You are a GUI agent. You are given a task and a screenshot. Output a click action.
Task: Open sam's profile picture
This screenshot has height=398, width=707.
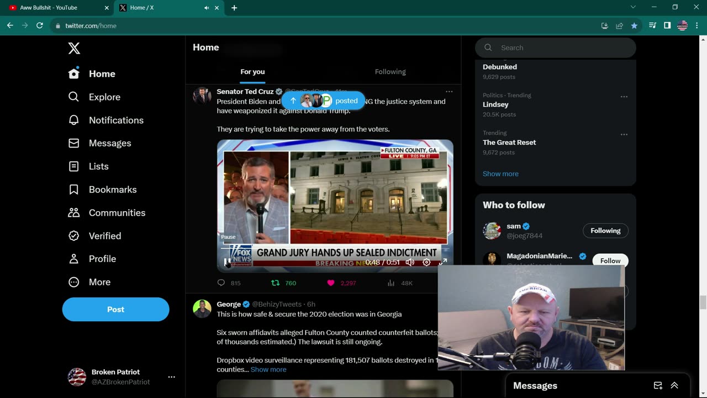tap(492, 231)
